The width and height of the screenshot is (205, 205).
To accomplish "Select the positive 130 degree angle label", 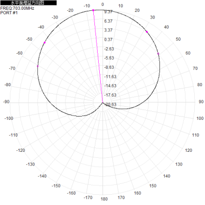I will click(x=178, y=164).
